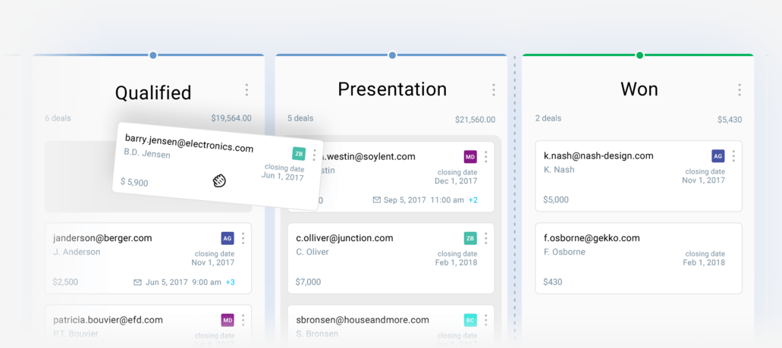Show the +3 more activities on janderson card
Image resolution: width=782 pixels, height=348 pixels.
[230, 282]
